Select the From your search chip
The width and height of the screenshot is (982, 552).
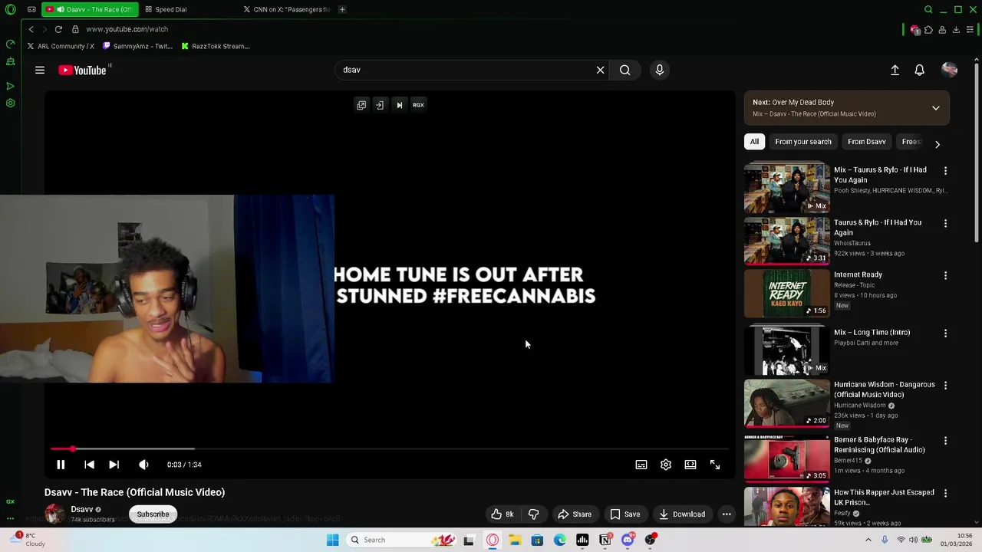[x=803, y=142]
